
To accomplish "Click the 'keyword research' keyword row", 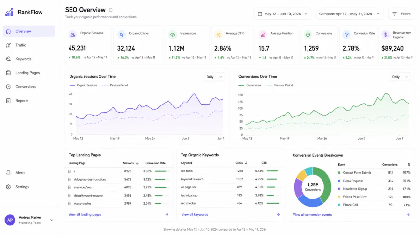I will [x=231, y=179].
